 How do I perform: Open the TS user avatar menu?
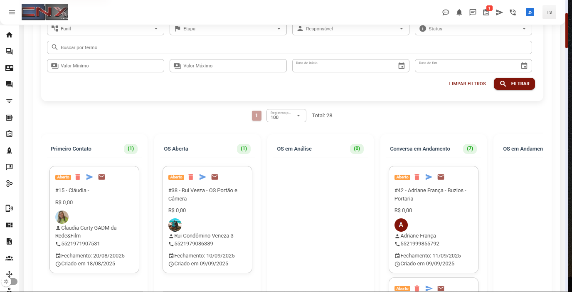pyautogui.click(x=549, y=12)
